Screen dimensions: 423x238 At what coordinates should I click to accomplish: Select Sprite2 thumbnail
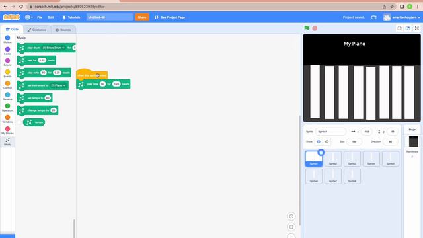(333, 159)
